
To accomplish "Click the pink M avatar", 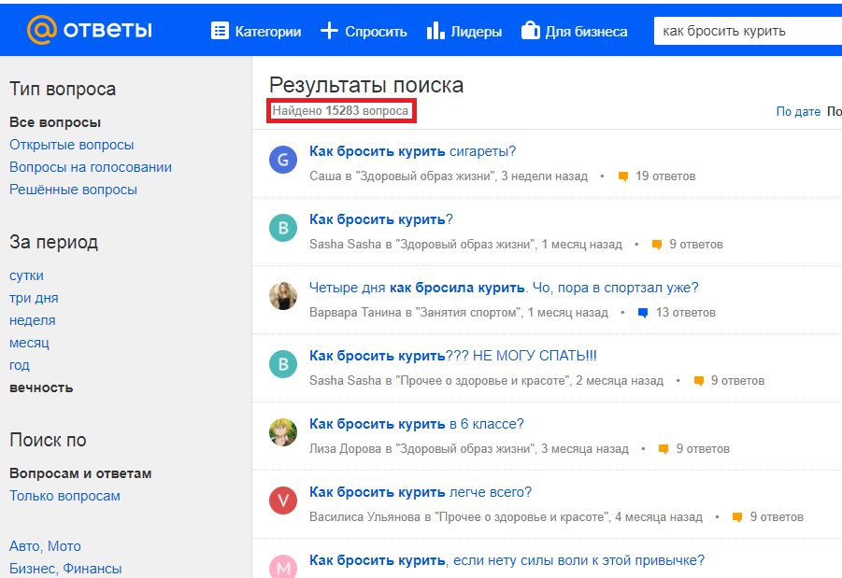I will point(283,566).
